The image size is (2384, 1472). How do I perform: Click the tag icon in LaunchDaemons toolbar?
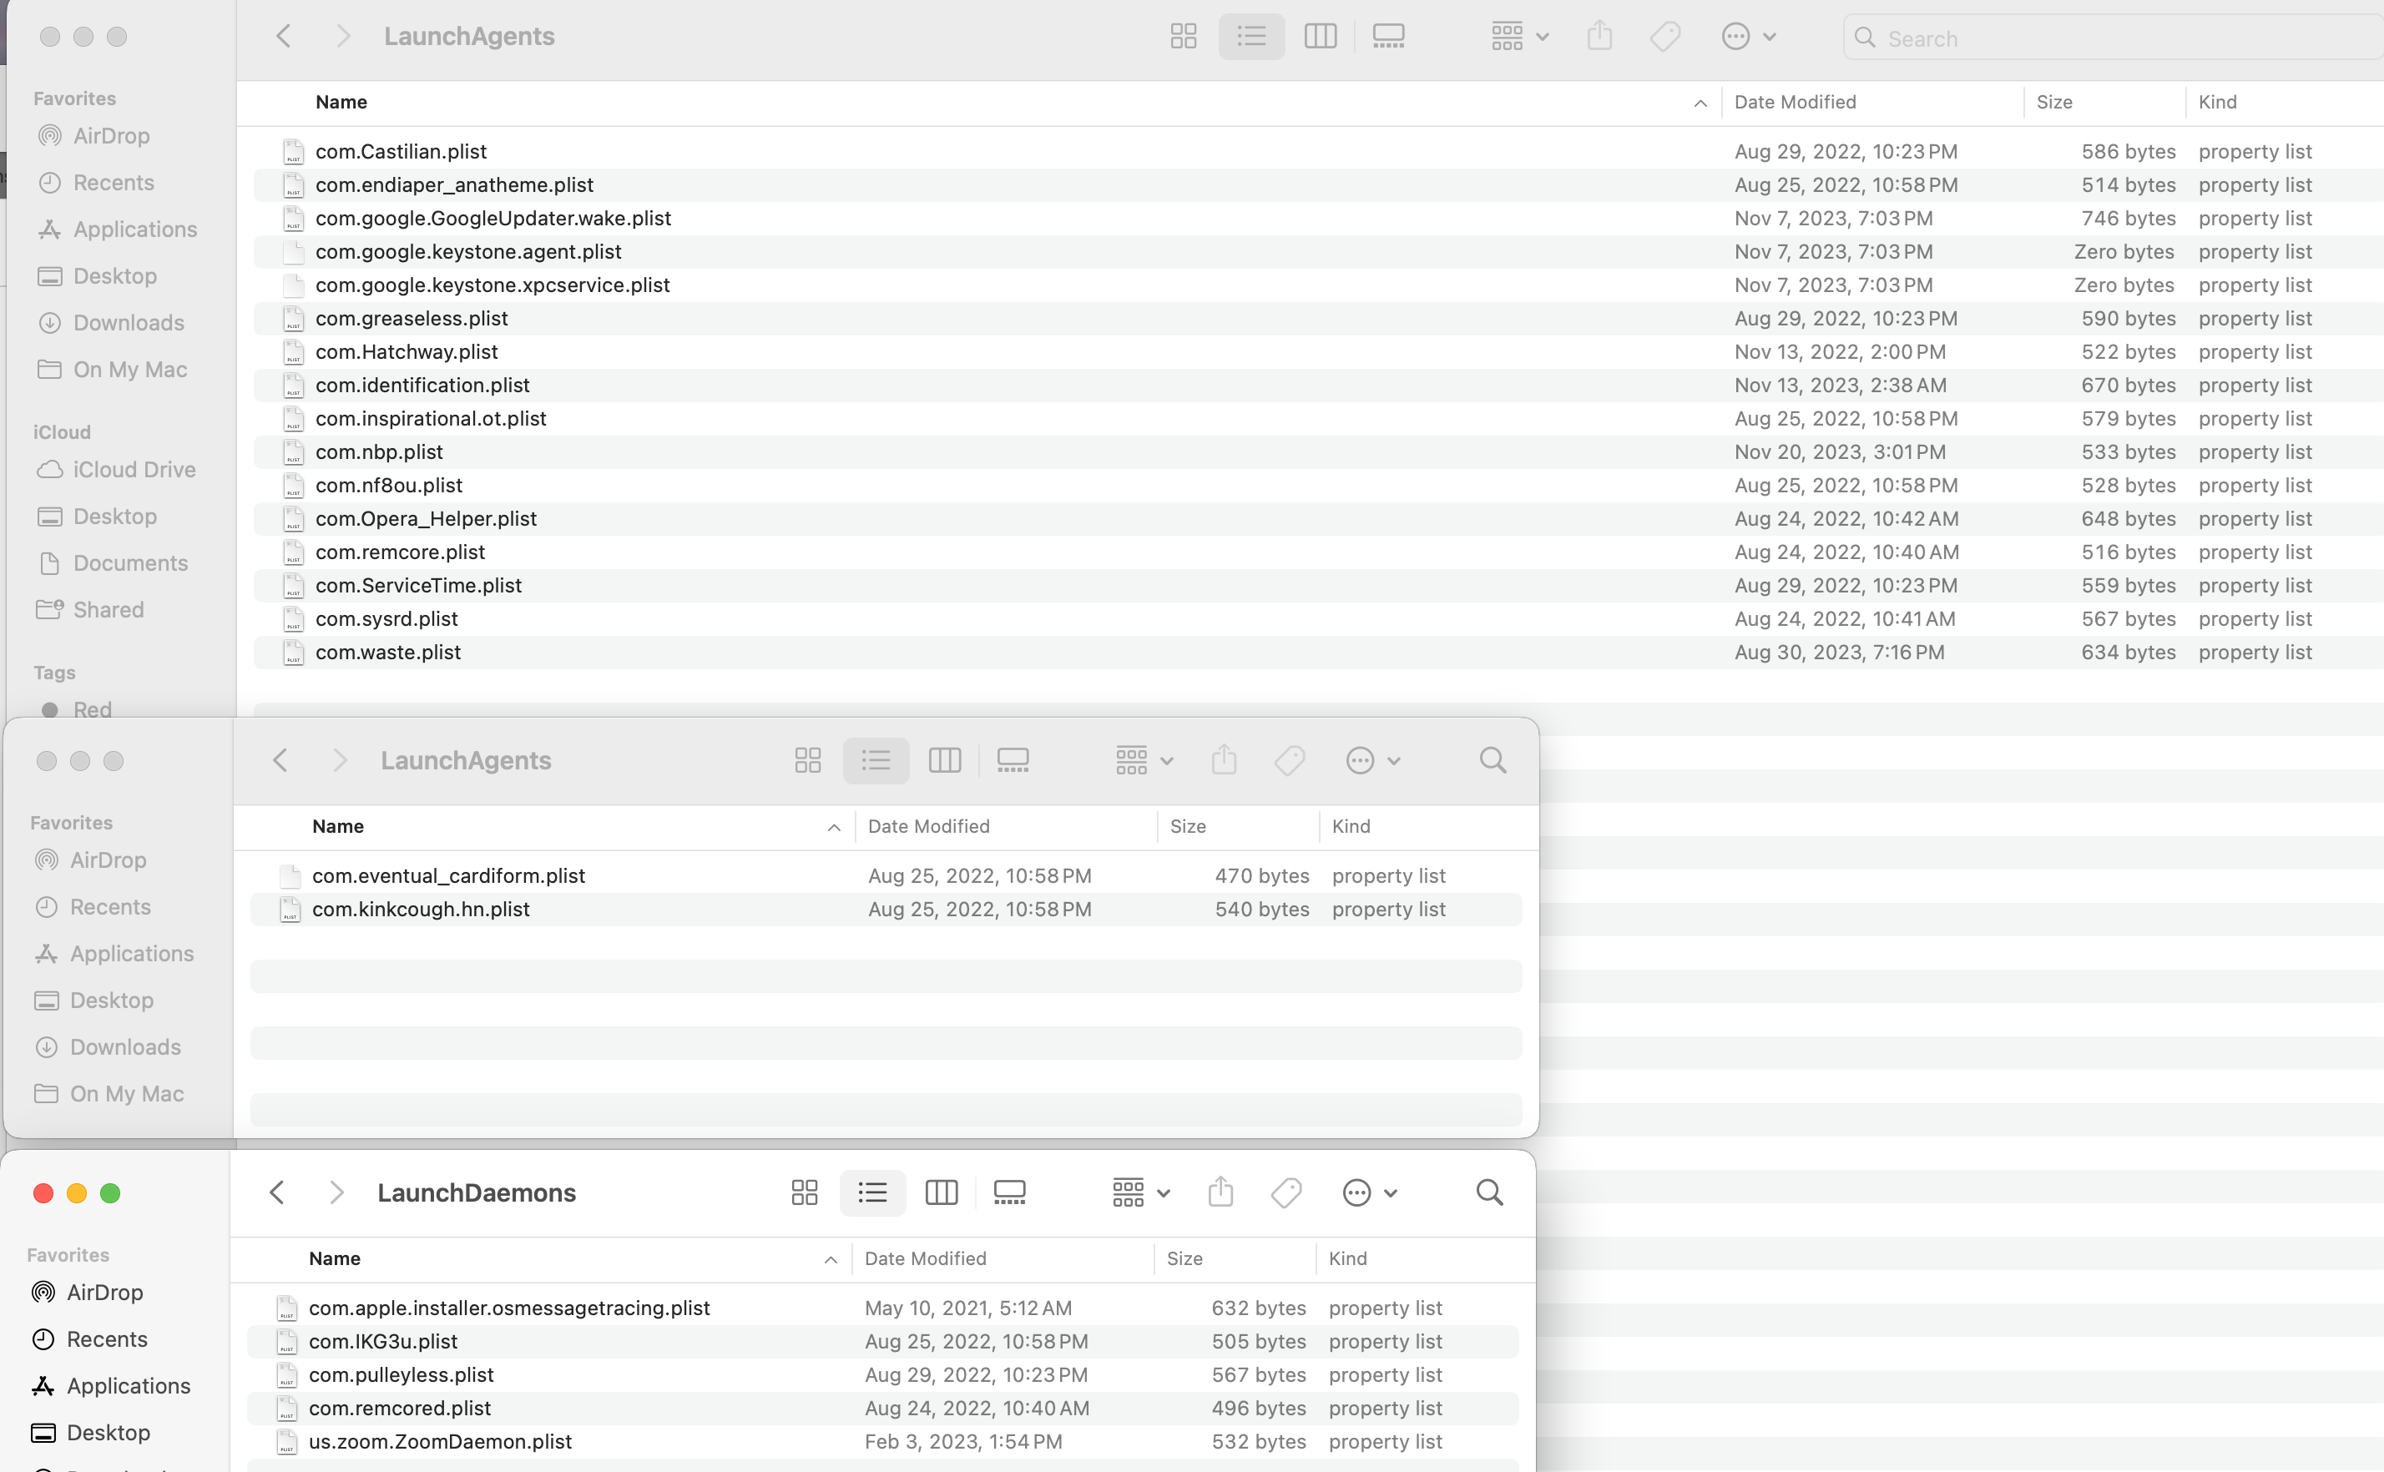1285,1192
